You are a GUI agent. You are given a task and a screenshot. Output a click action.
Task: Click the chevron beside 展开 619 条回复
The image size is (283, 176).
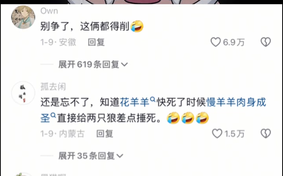tap(124, 65)
